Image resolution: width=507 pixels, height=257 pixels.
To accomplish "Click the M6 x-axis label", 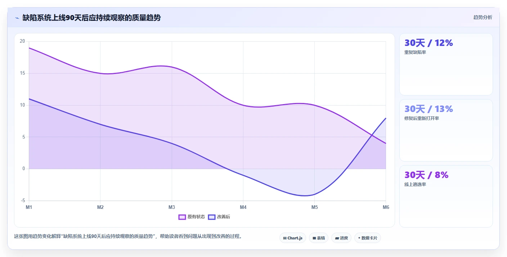I will pos(386,207).
